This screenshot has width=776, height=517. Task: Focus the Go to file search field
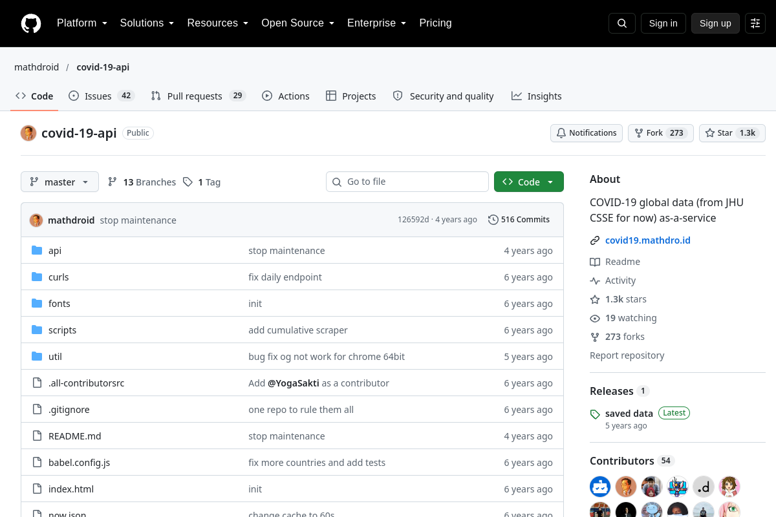coord(407,182)
